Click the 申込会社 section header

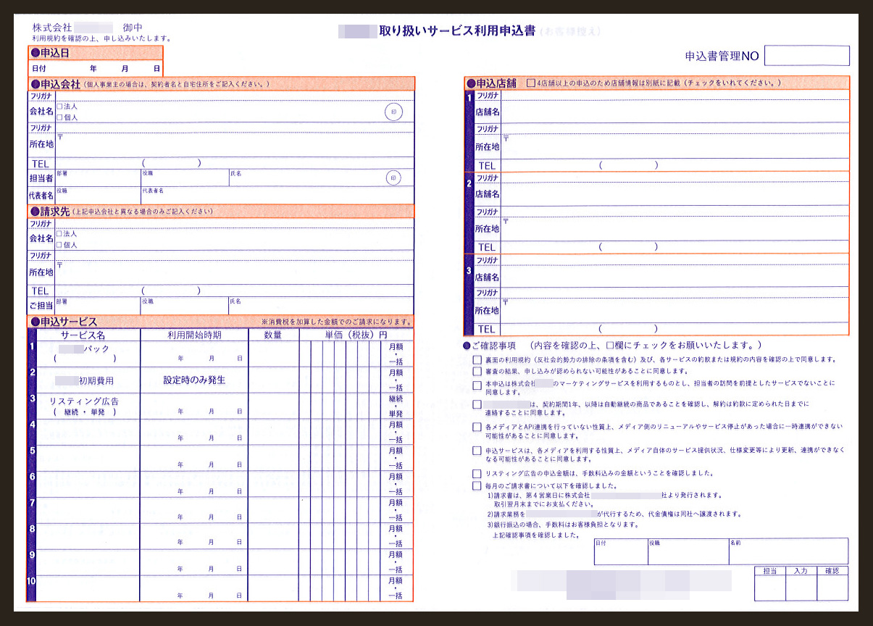point(221,84)
